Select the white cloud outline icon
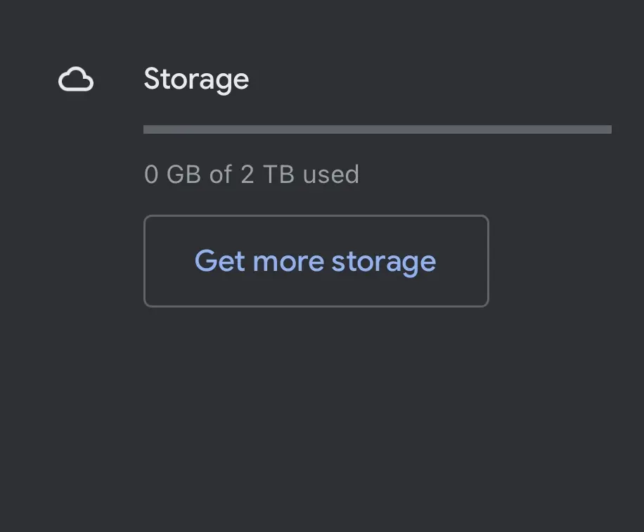The image size is (644, 532). pos(76,79)
